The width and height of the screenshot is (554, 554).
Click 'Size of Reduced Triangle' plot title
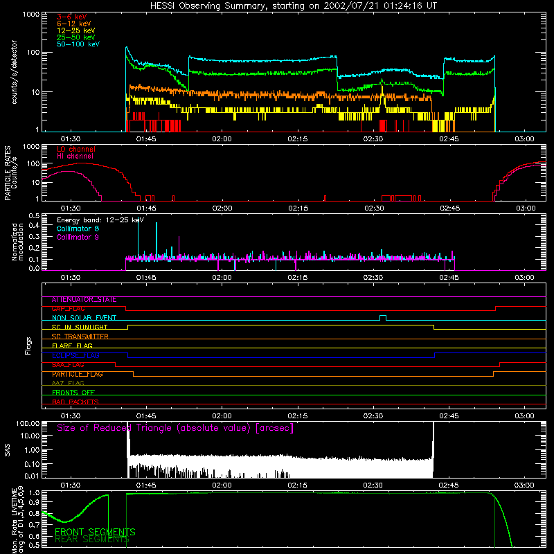click(175, 428)
